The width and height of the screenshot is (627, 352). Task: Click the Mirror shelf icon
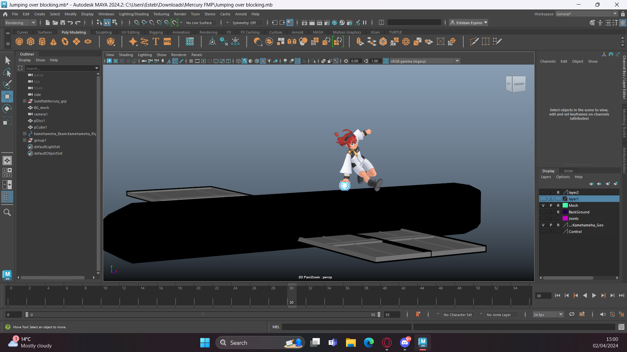point(292,41)
